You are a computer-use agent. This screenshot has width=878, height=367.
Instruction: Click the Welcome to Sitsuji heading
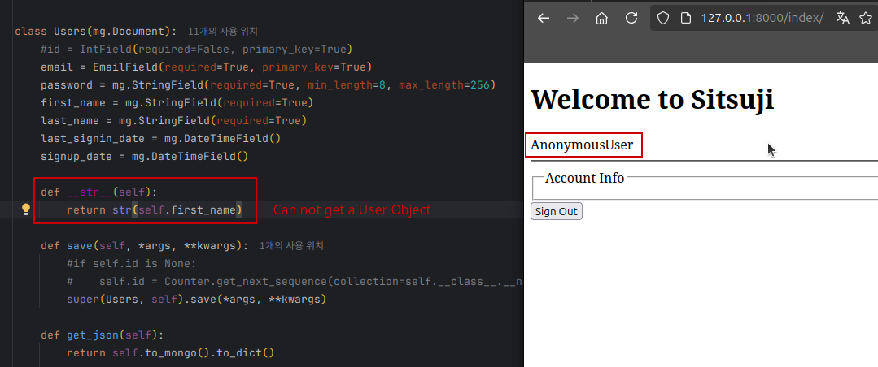pyautogui.click(x=652, y=99)
